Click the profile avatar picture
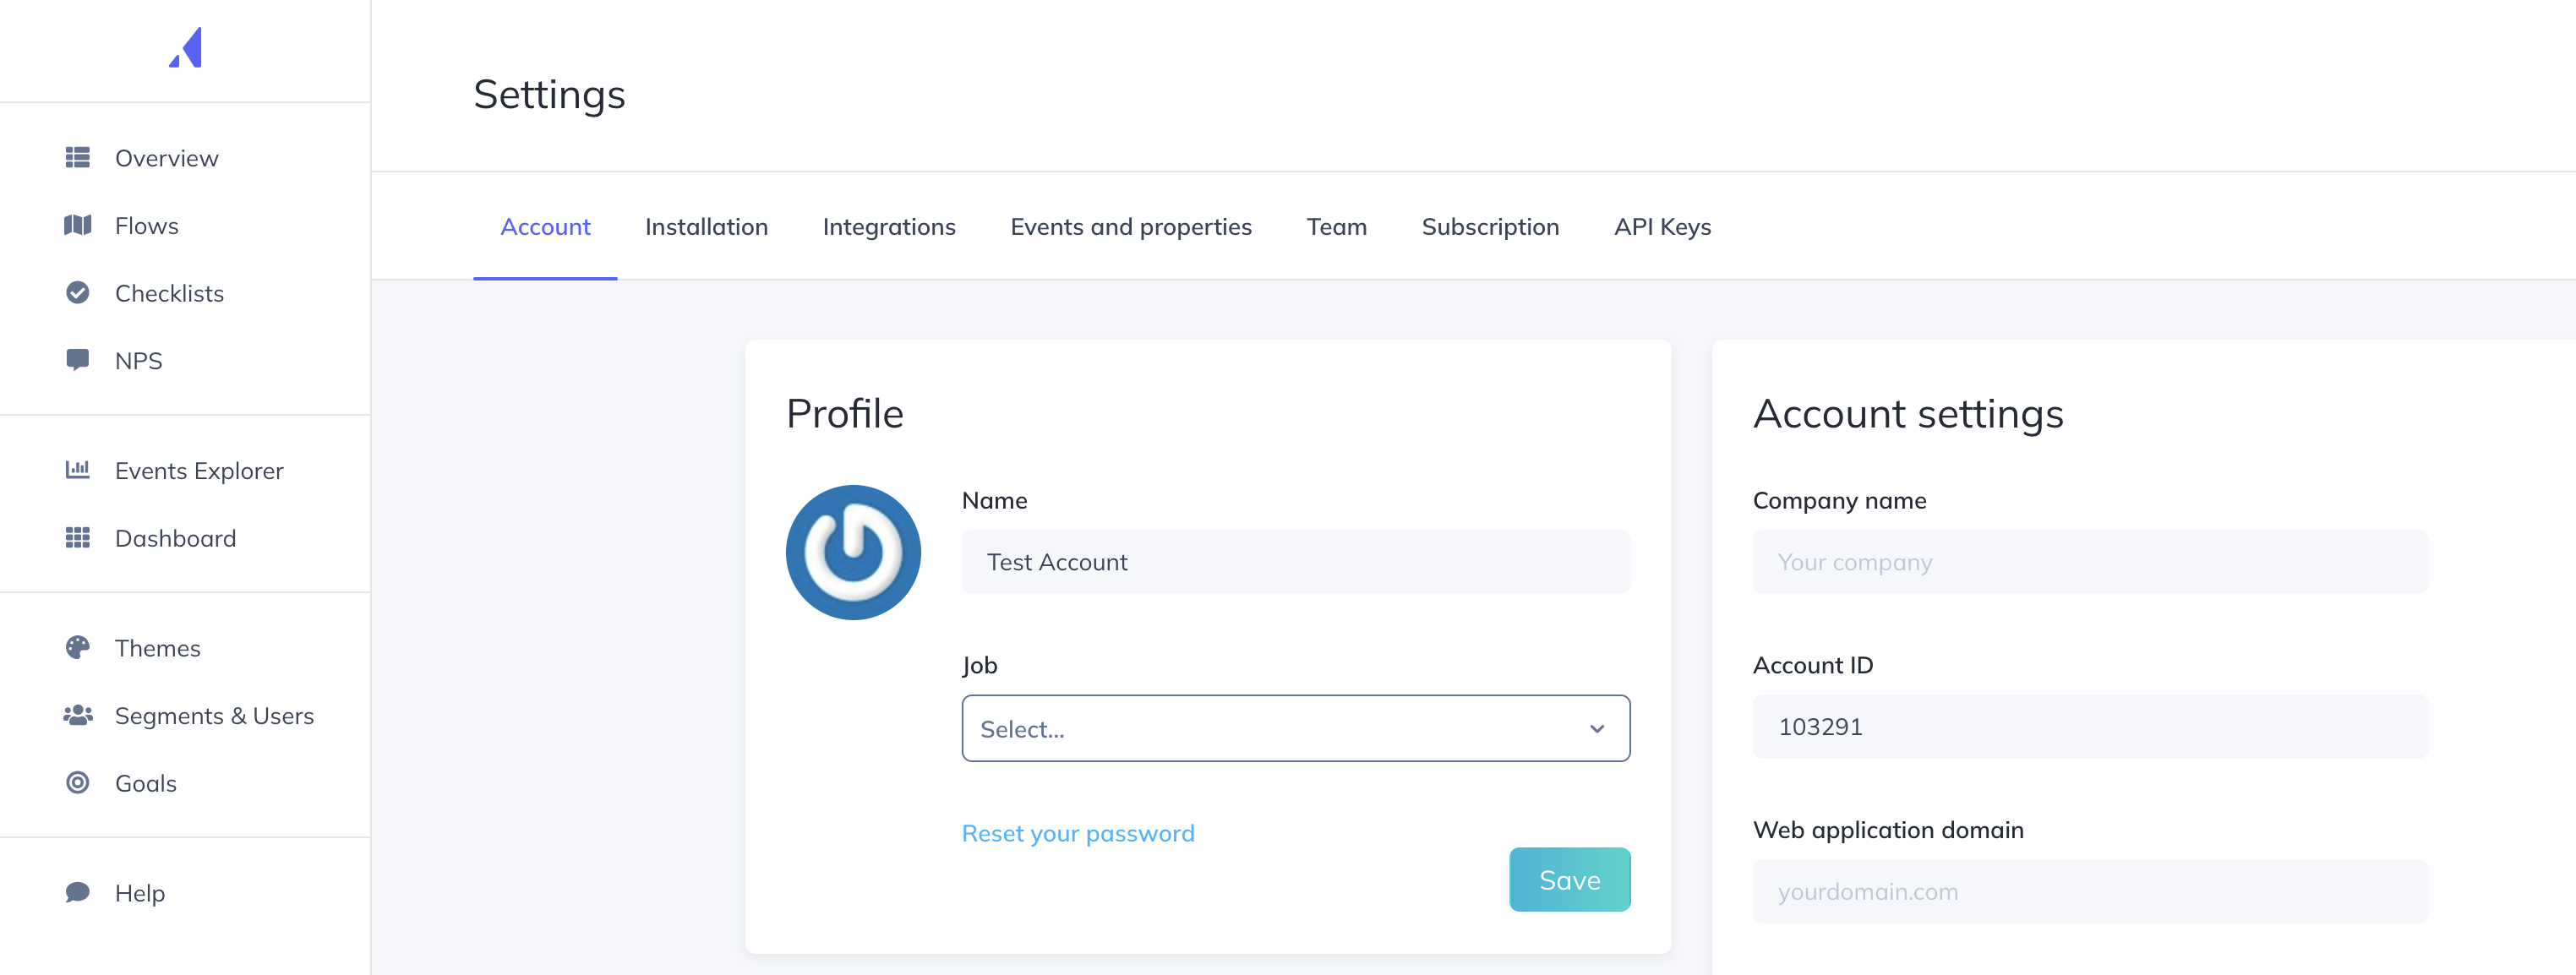2576x975 pixels. click(853, 552)
